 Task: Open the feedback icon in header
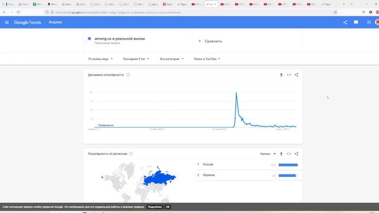356,22
